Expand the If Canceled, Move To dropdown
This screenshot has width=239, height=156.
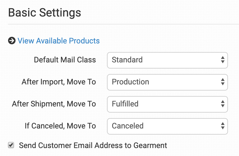167,126
